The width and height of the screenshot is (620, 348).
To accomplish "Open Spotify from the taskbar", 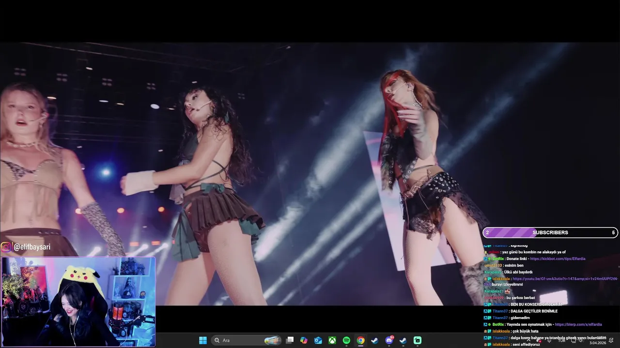I will click(x=346, y=340).
